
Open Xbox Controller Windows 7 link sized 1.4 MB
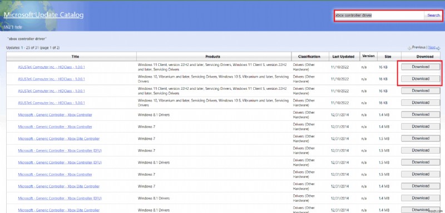55,126
